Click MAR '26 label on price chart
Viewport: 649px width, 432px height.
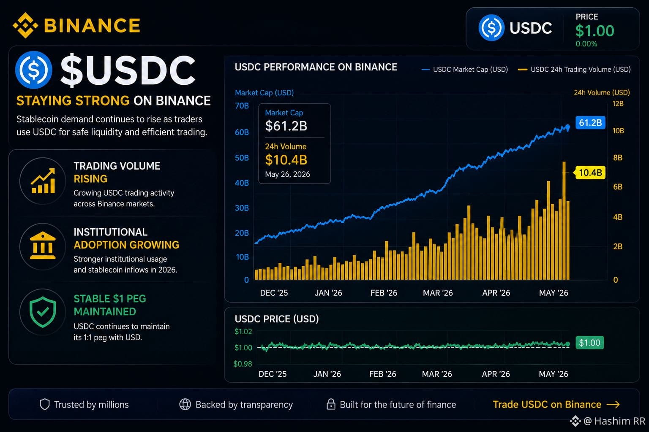[437, 374]
